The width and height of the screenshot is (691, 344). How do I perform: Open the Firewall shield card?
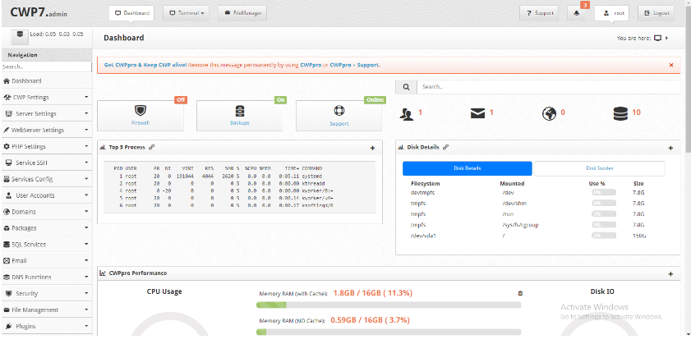[141, 116]
